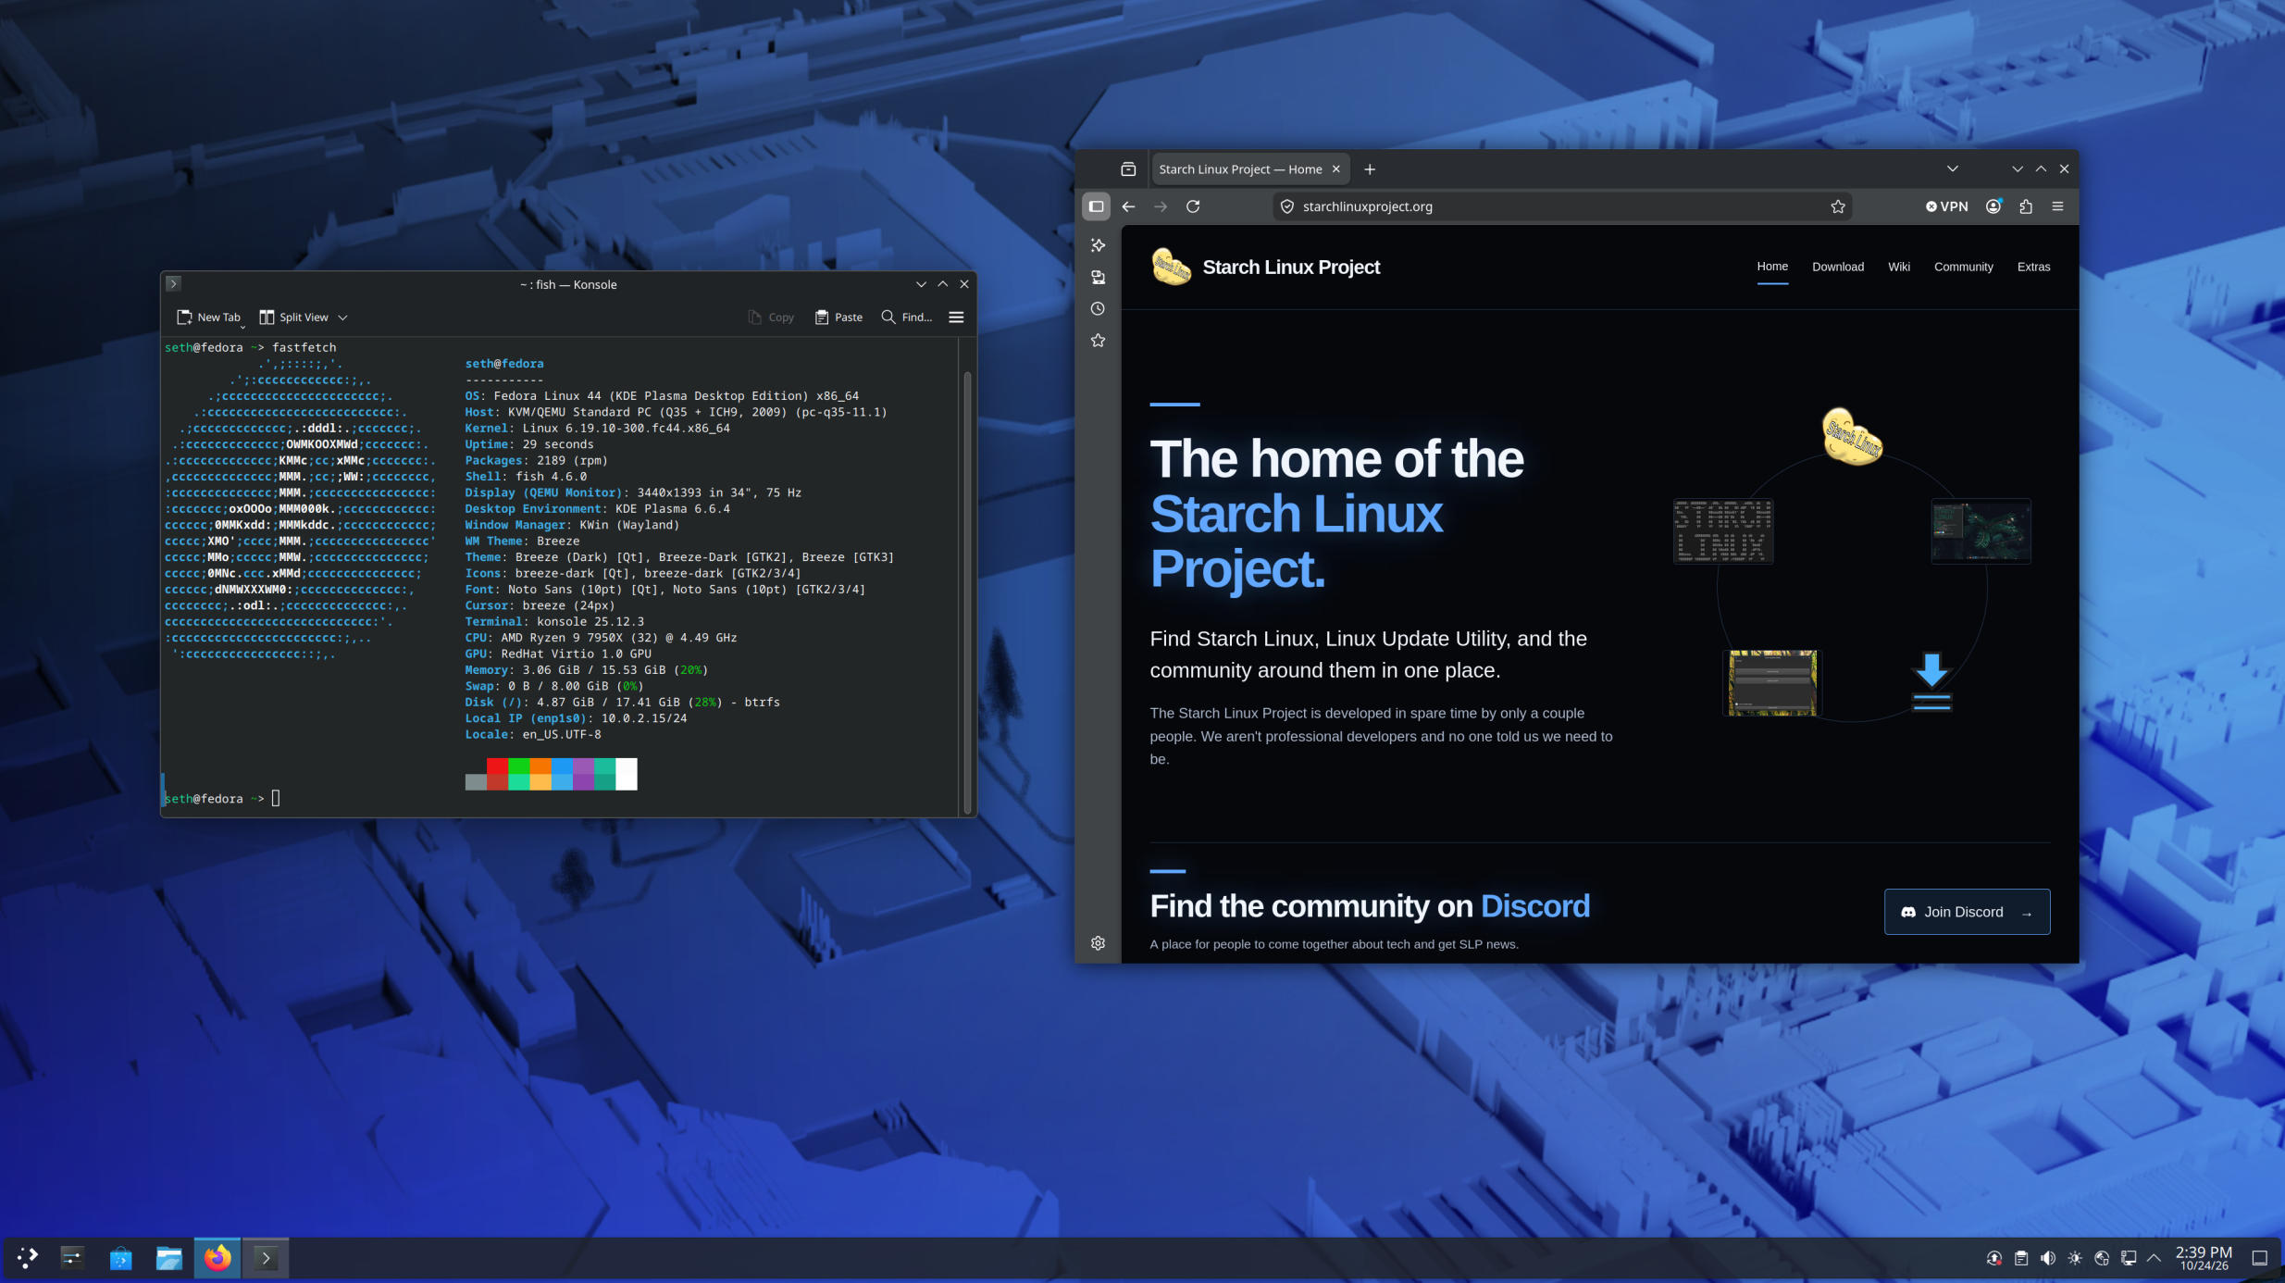Click the Join Discord button

coord(1967,912)
